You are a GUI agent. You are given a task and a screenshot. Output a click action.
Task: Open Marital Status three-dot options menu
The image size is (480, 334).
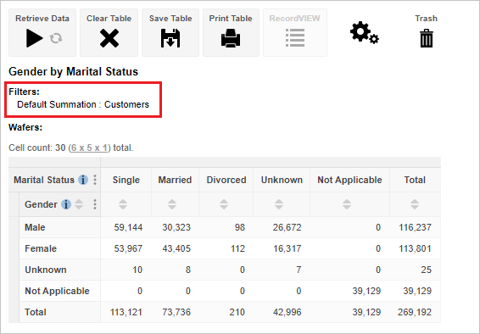point(95,180)
